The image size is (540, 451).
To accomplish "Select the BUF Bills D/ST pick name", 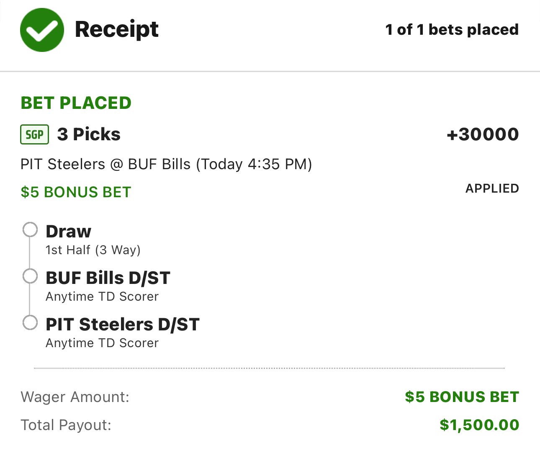I will coord(108,278).
